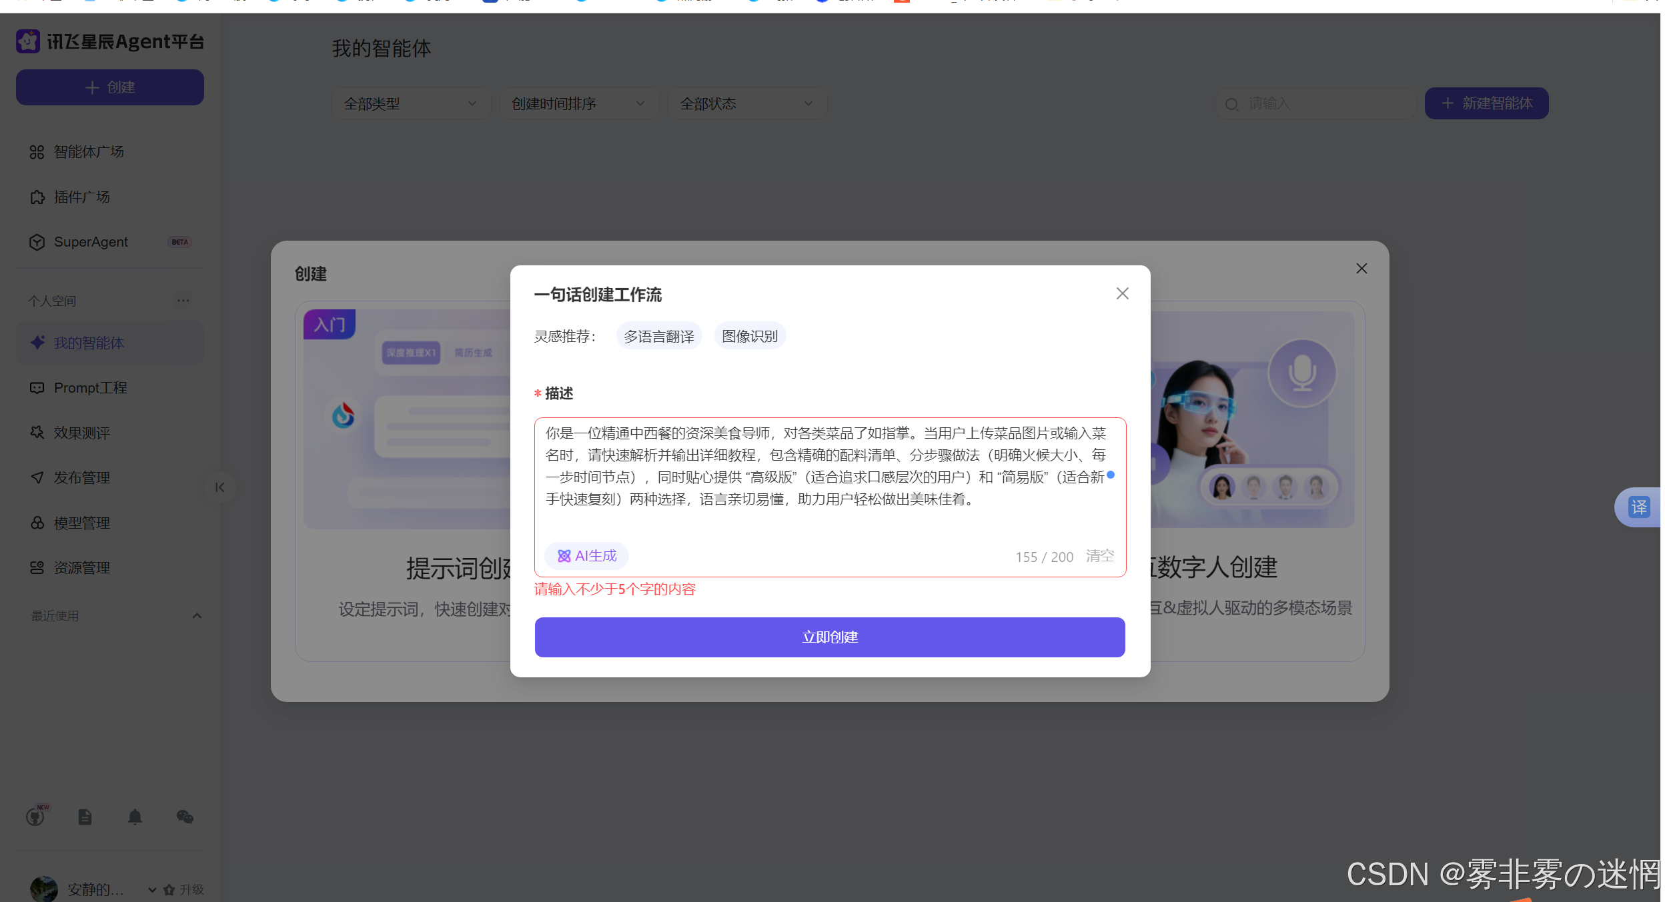
Task: Open 智能体广场 in the sidebar
Action: 89,152
